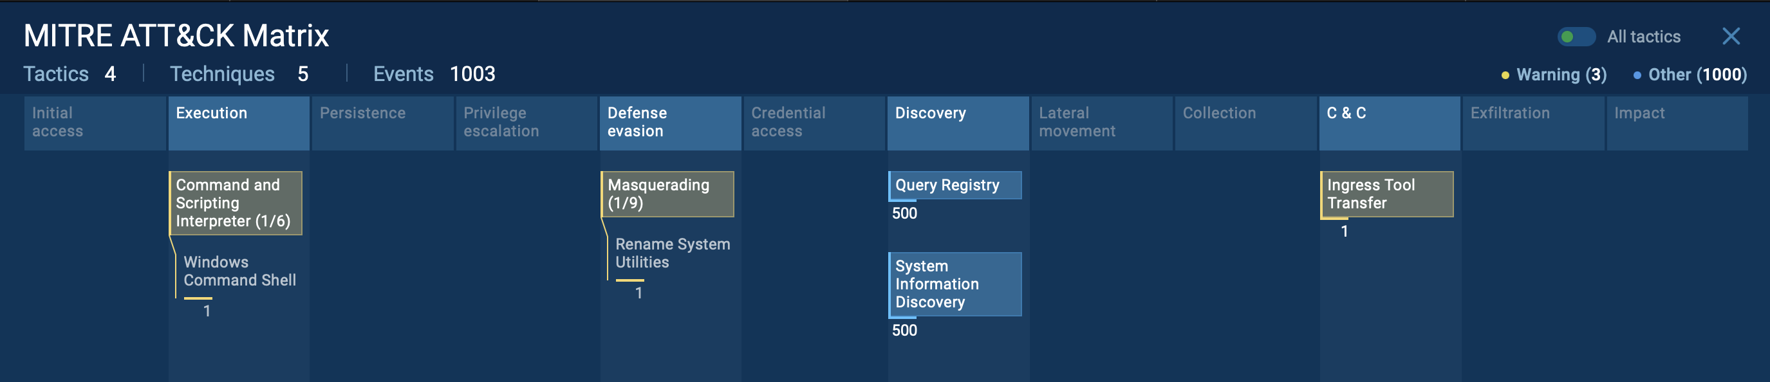The image size is (1770, 382).
Task: Open the Query Registry technique
Action: [x=955, y=185]
